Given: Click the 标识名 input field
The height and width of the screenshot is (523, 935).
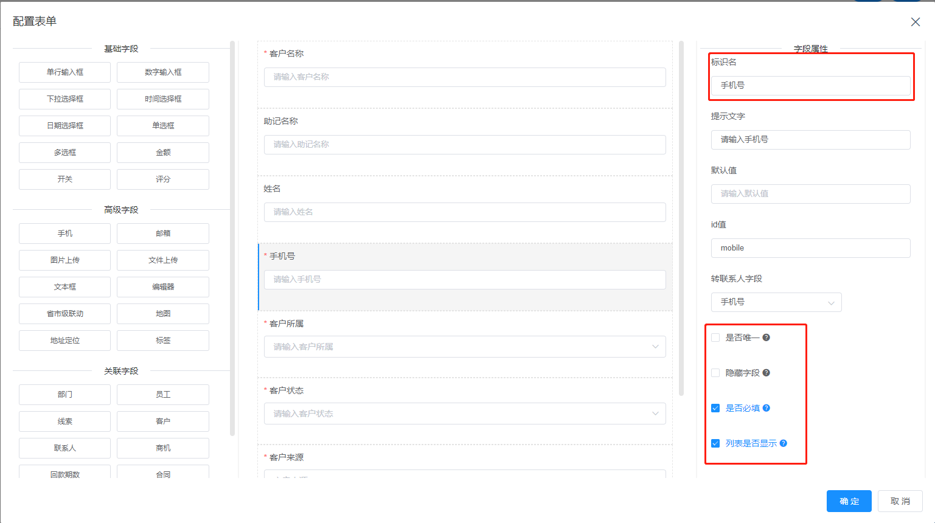Looking at the screenshot, I should pos(810,86).
